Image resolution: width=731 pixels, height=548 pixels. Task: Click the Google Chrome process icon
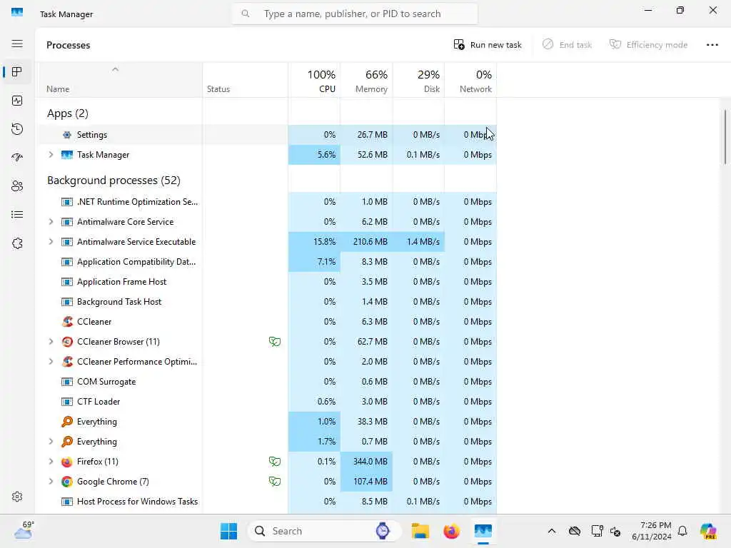pyautogui.click(x=67, y=482)
